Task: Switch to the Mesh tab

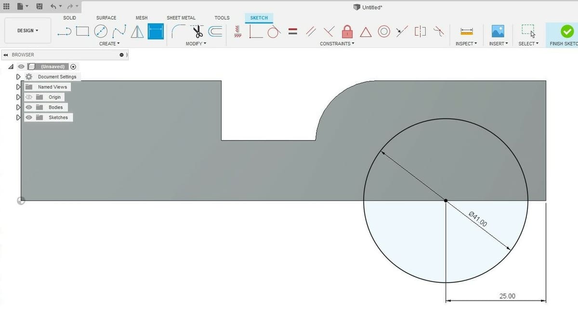Action: click(x=142, y=18)
